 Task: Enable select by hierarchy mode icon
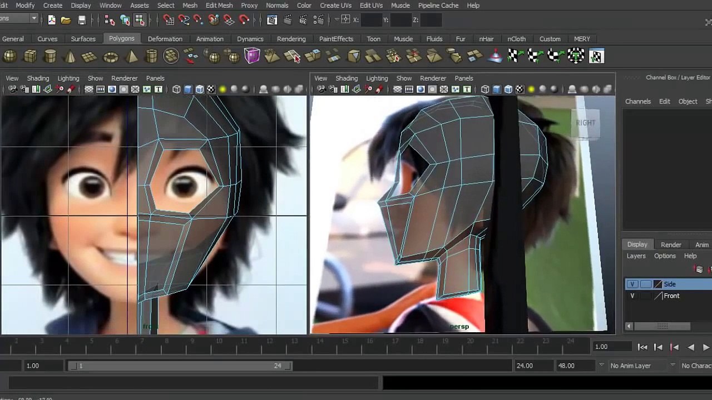110,20
